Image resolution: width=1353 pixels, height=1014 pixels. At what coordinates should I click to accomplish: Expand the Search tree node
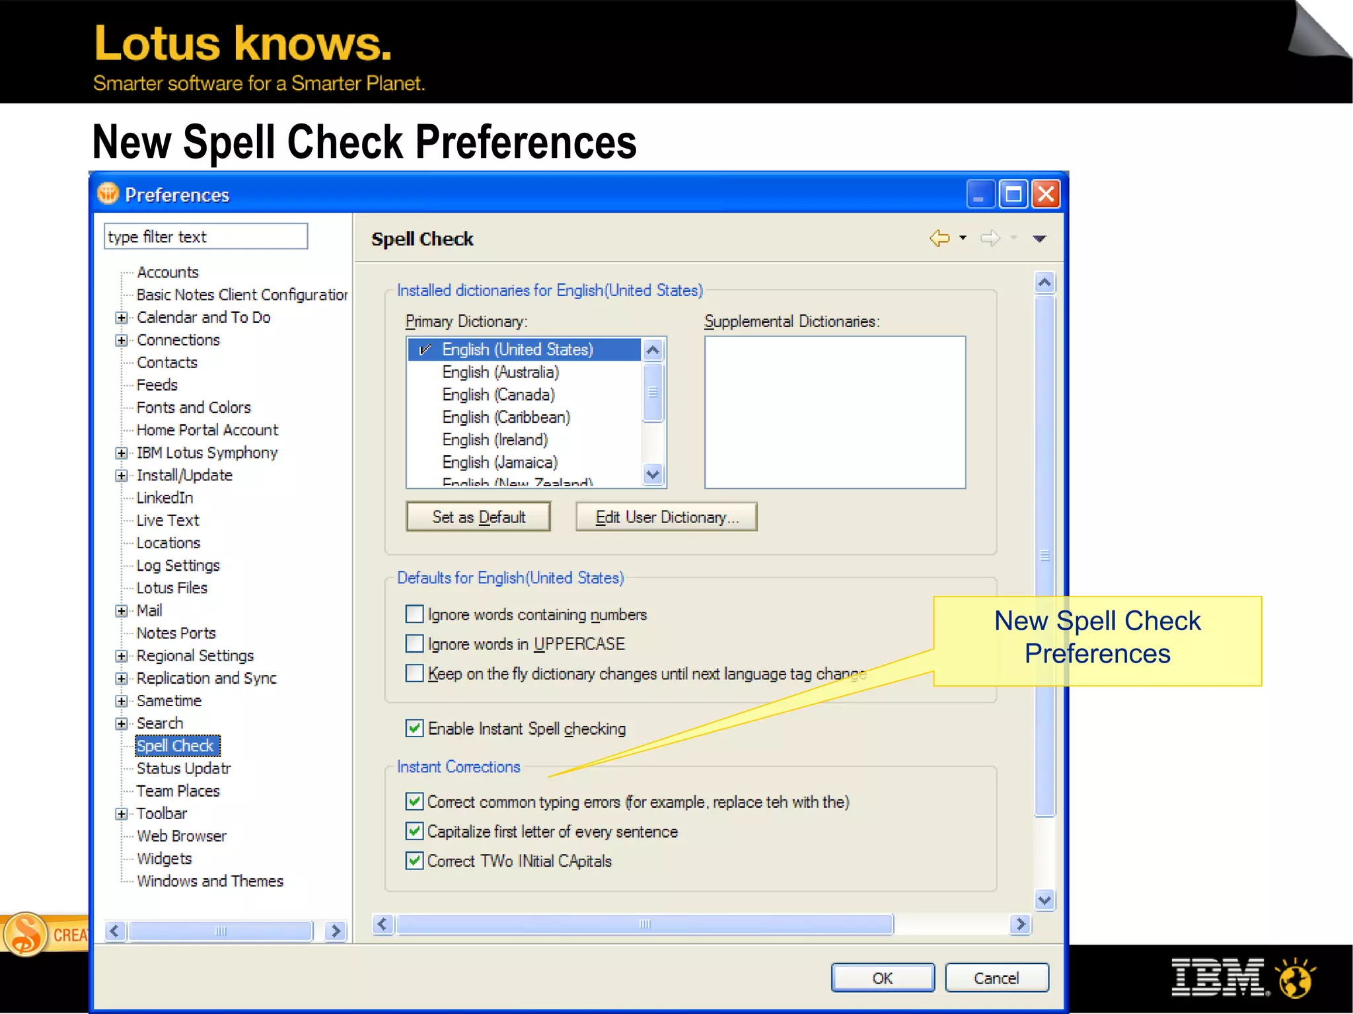(x=121, y=723)
